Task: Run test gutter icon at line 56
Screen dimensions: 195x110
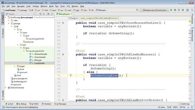Action: click(63, 23)
